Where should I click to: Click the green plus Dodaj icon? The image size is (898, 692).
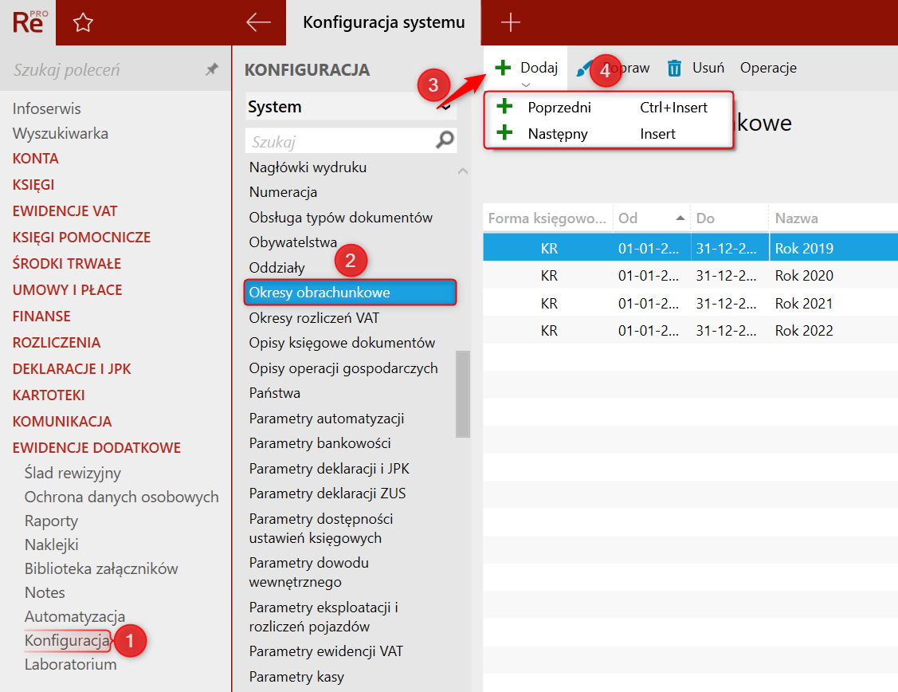point(503,68)
